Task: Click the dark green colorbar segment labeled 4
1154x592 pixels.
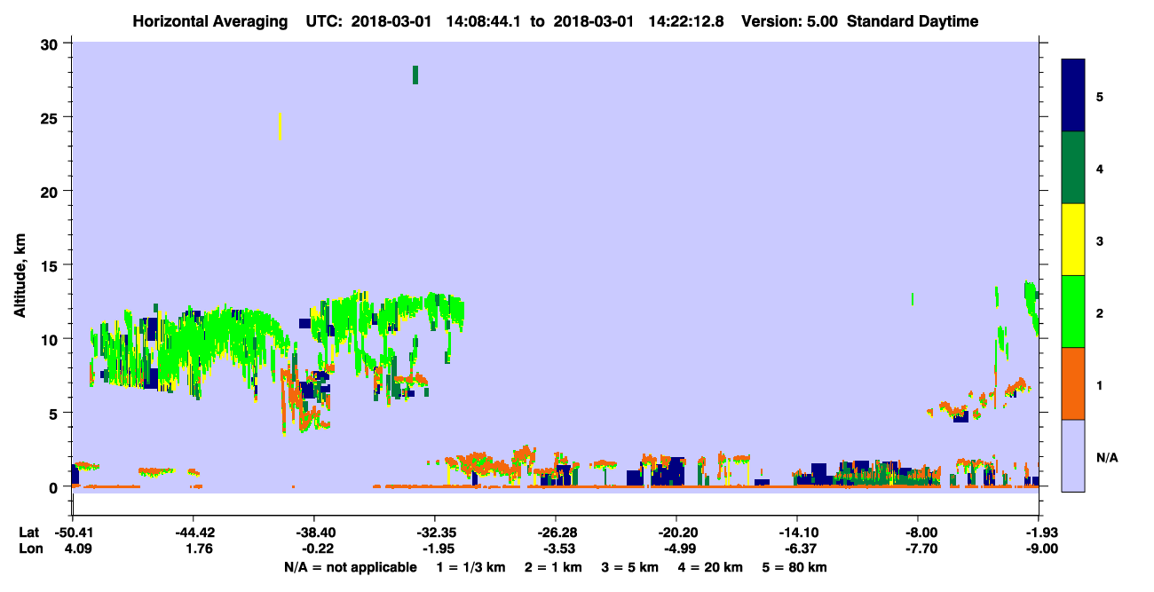Action: [x=1073, y=168]
